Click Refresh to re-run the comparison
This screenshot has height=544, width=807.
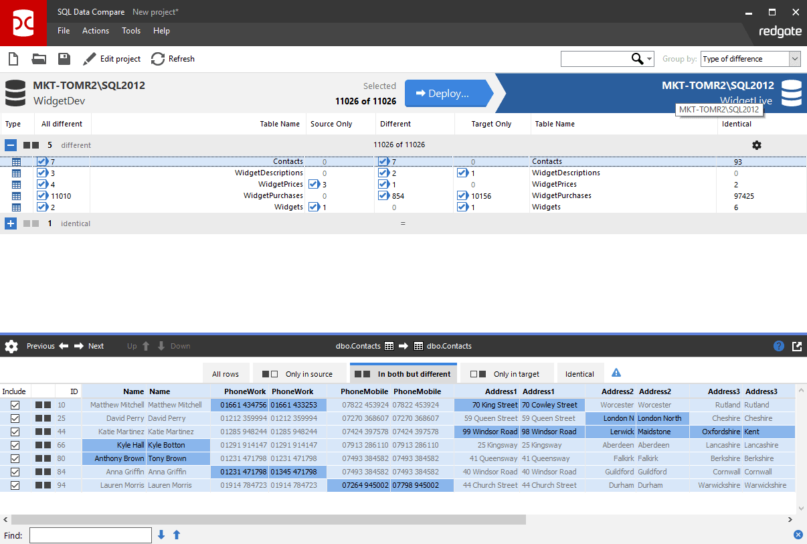coord(173,59)
